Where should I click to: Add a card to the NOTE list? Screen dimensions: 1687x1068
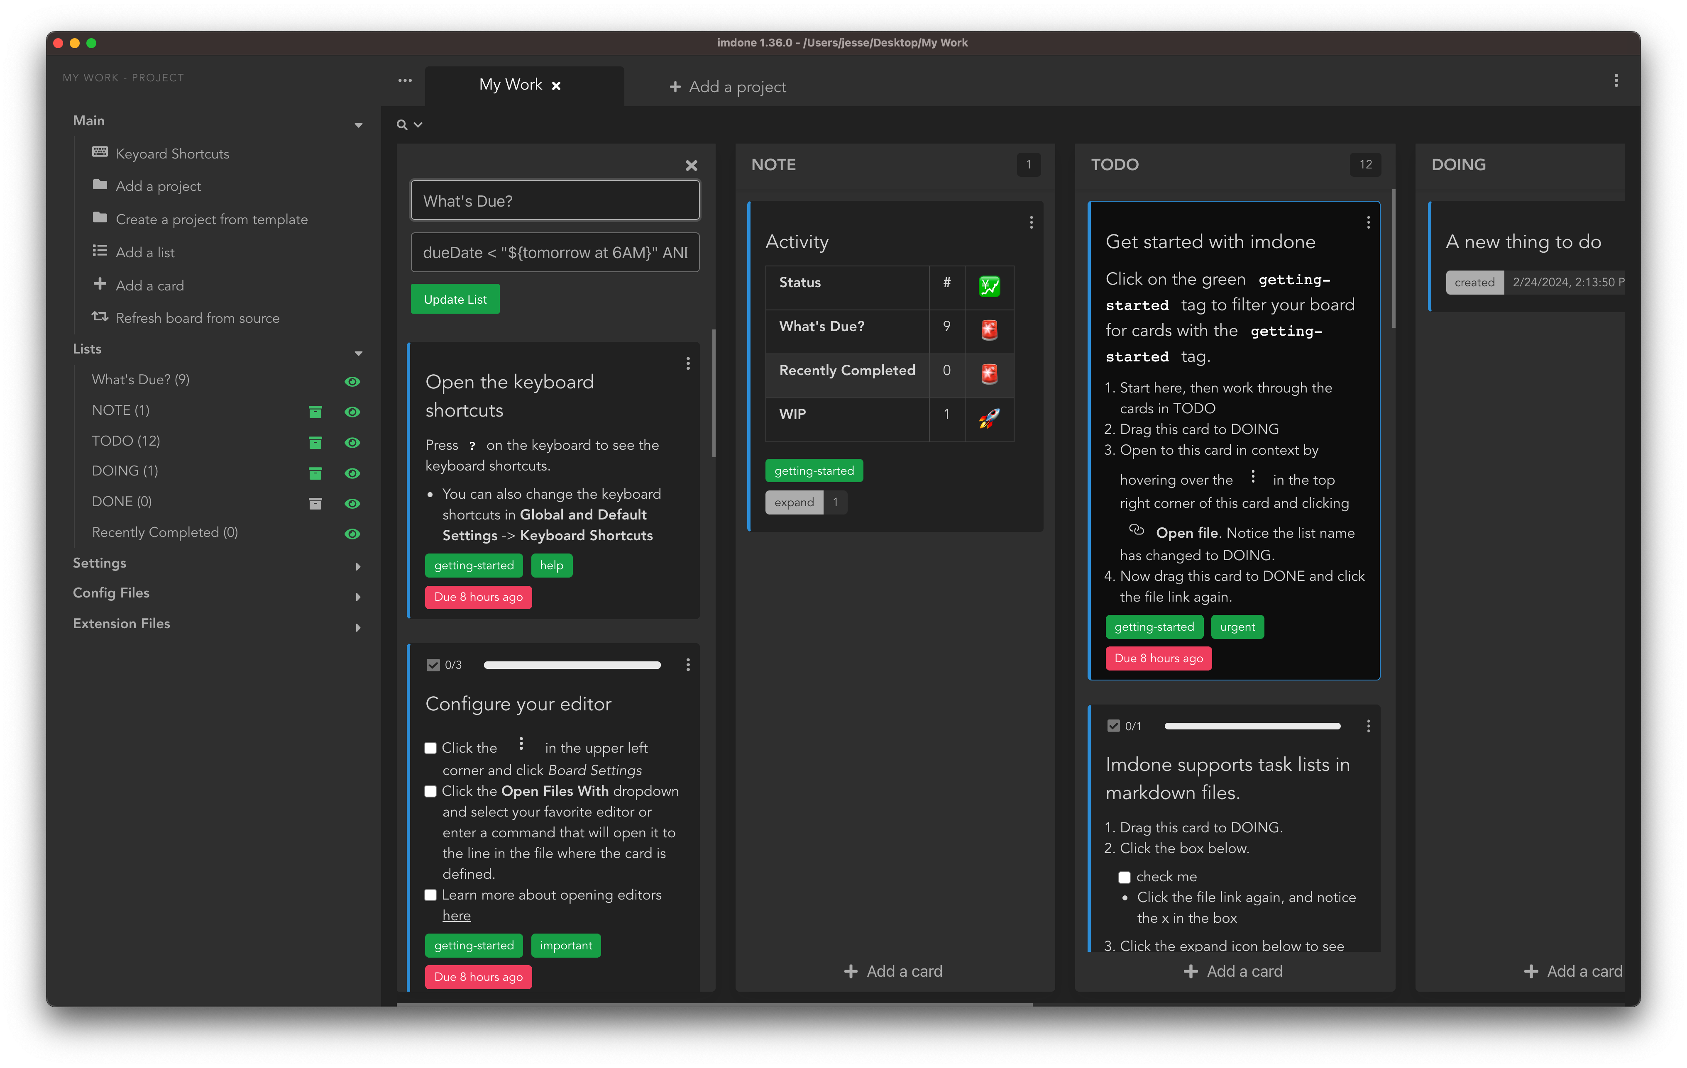(x=892, y=971)
